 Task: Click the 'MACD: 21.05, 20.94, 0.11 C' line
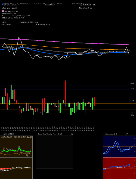click(x=13, y=18)
